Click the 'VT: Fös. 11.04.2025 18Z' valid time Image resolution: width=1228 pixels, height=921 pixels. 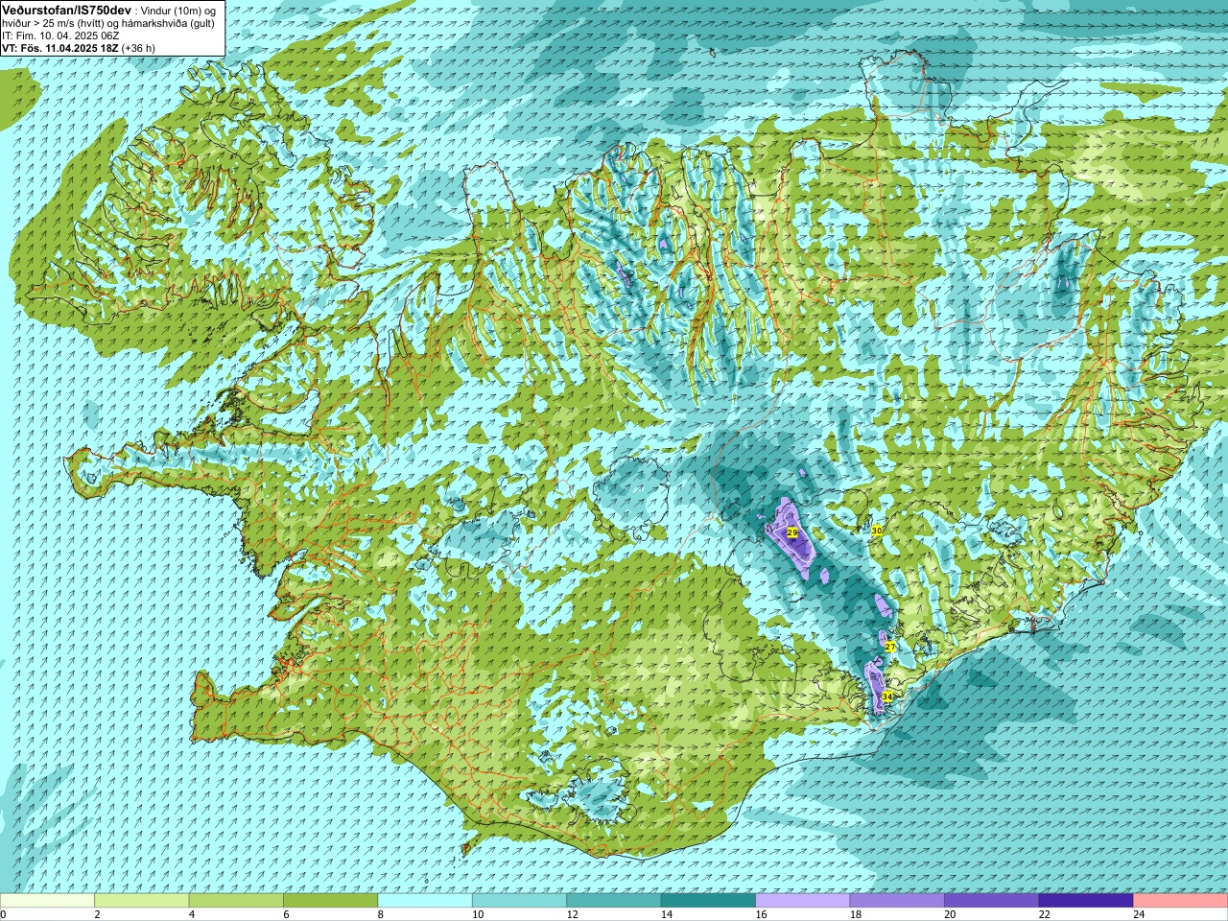(60, 47)
